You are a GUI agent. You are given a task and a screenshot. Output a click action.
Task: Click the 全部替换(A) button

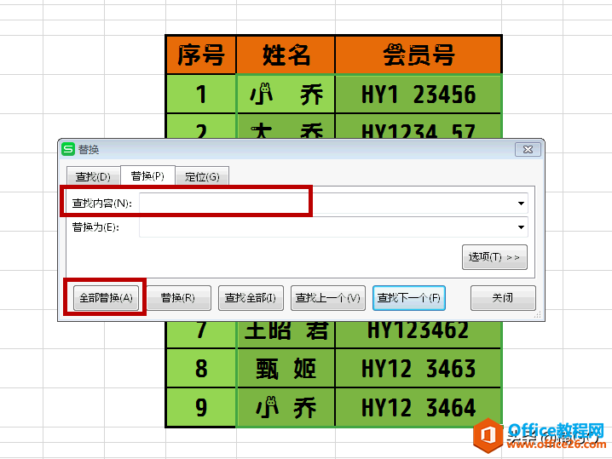[x=107, y=298]
